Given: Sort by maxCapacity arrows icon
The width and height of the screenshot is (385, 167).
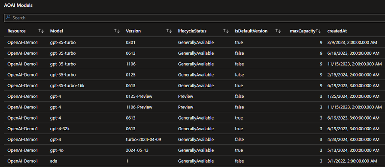Looking at the screenshot, I should coord(318,31).
